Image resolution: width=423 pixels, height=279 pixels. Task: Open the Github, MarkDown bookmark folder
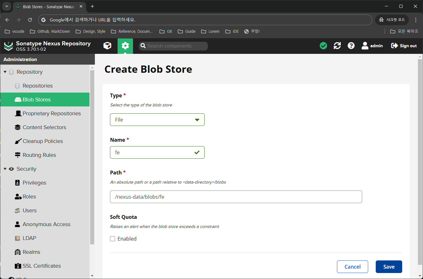50,31
